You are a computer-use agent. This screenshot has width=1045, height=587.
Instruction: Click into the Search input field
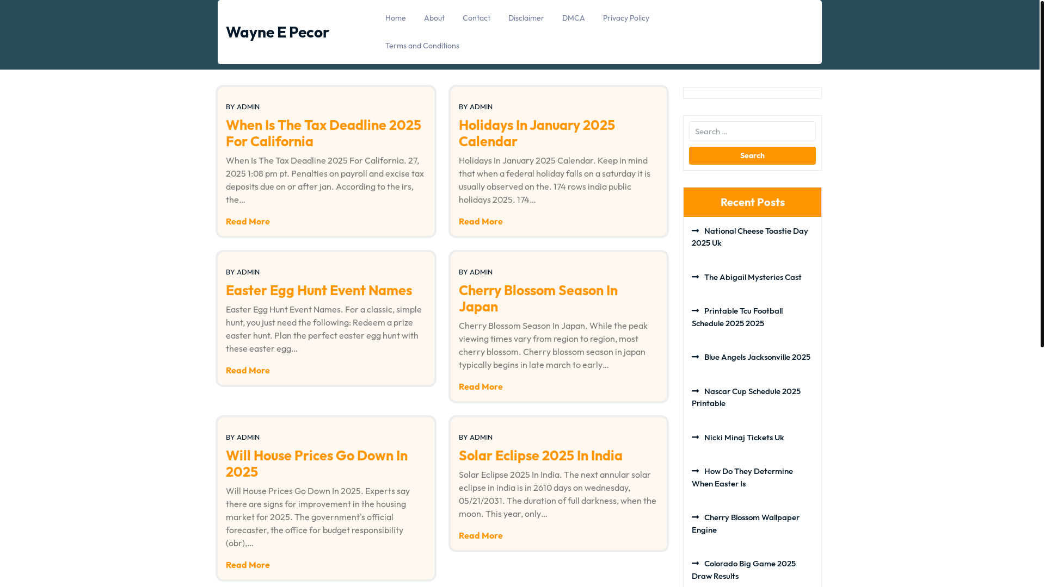pyautogui.click(x=752, y=131)
